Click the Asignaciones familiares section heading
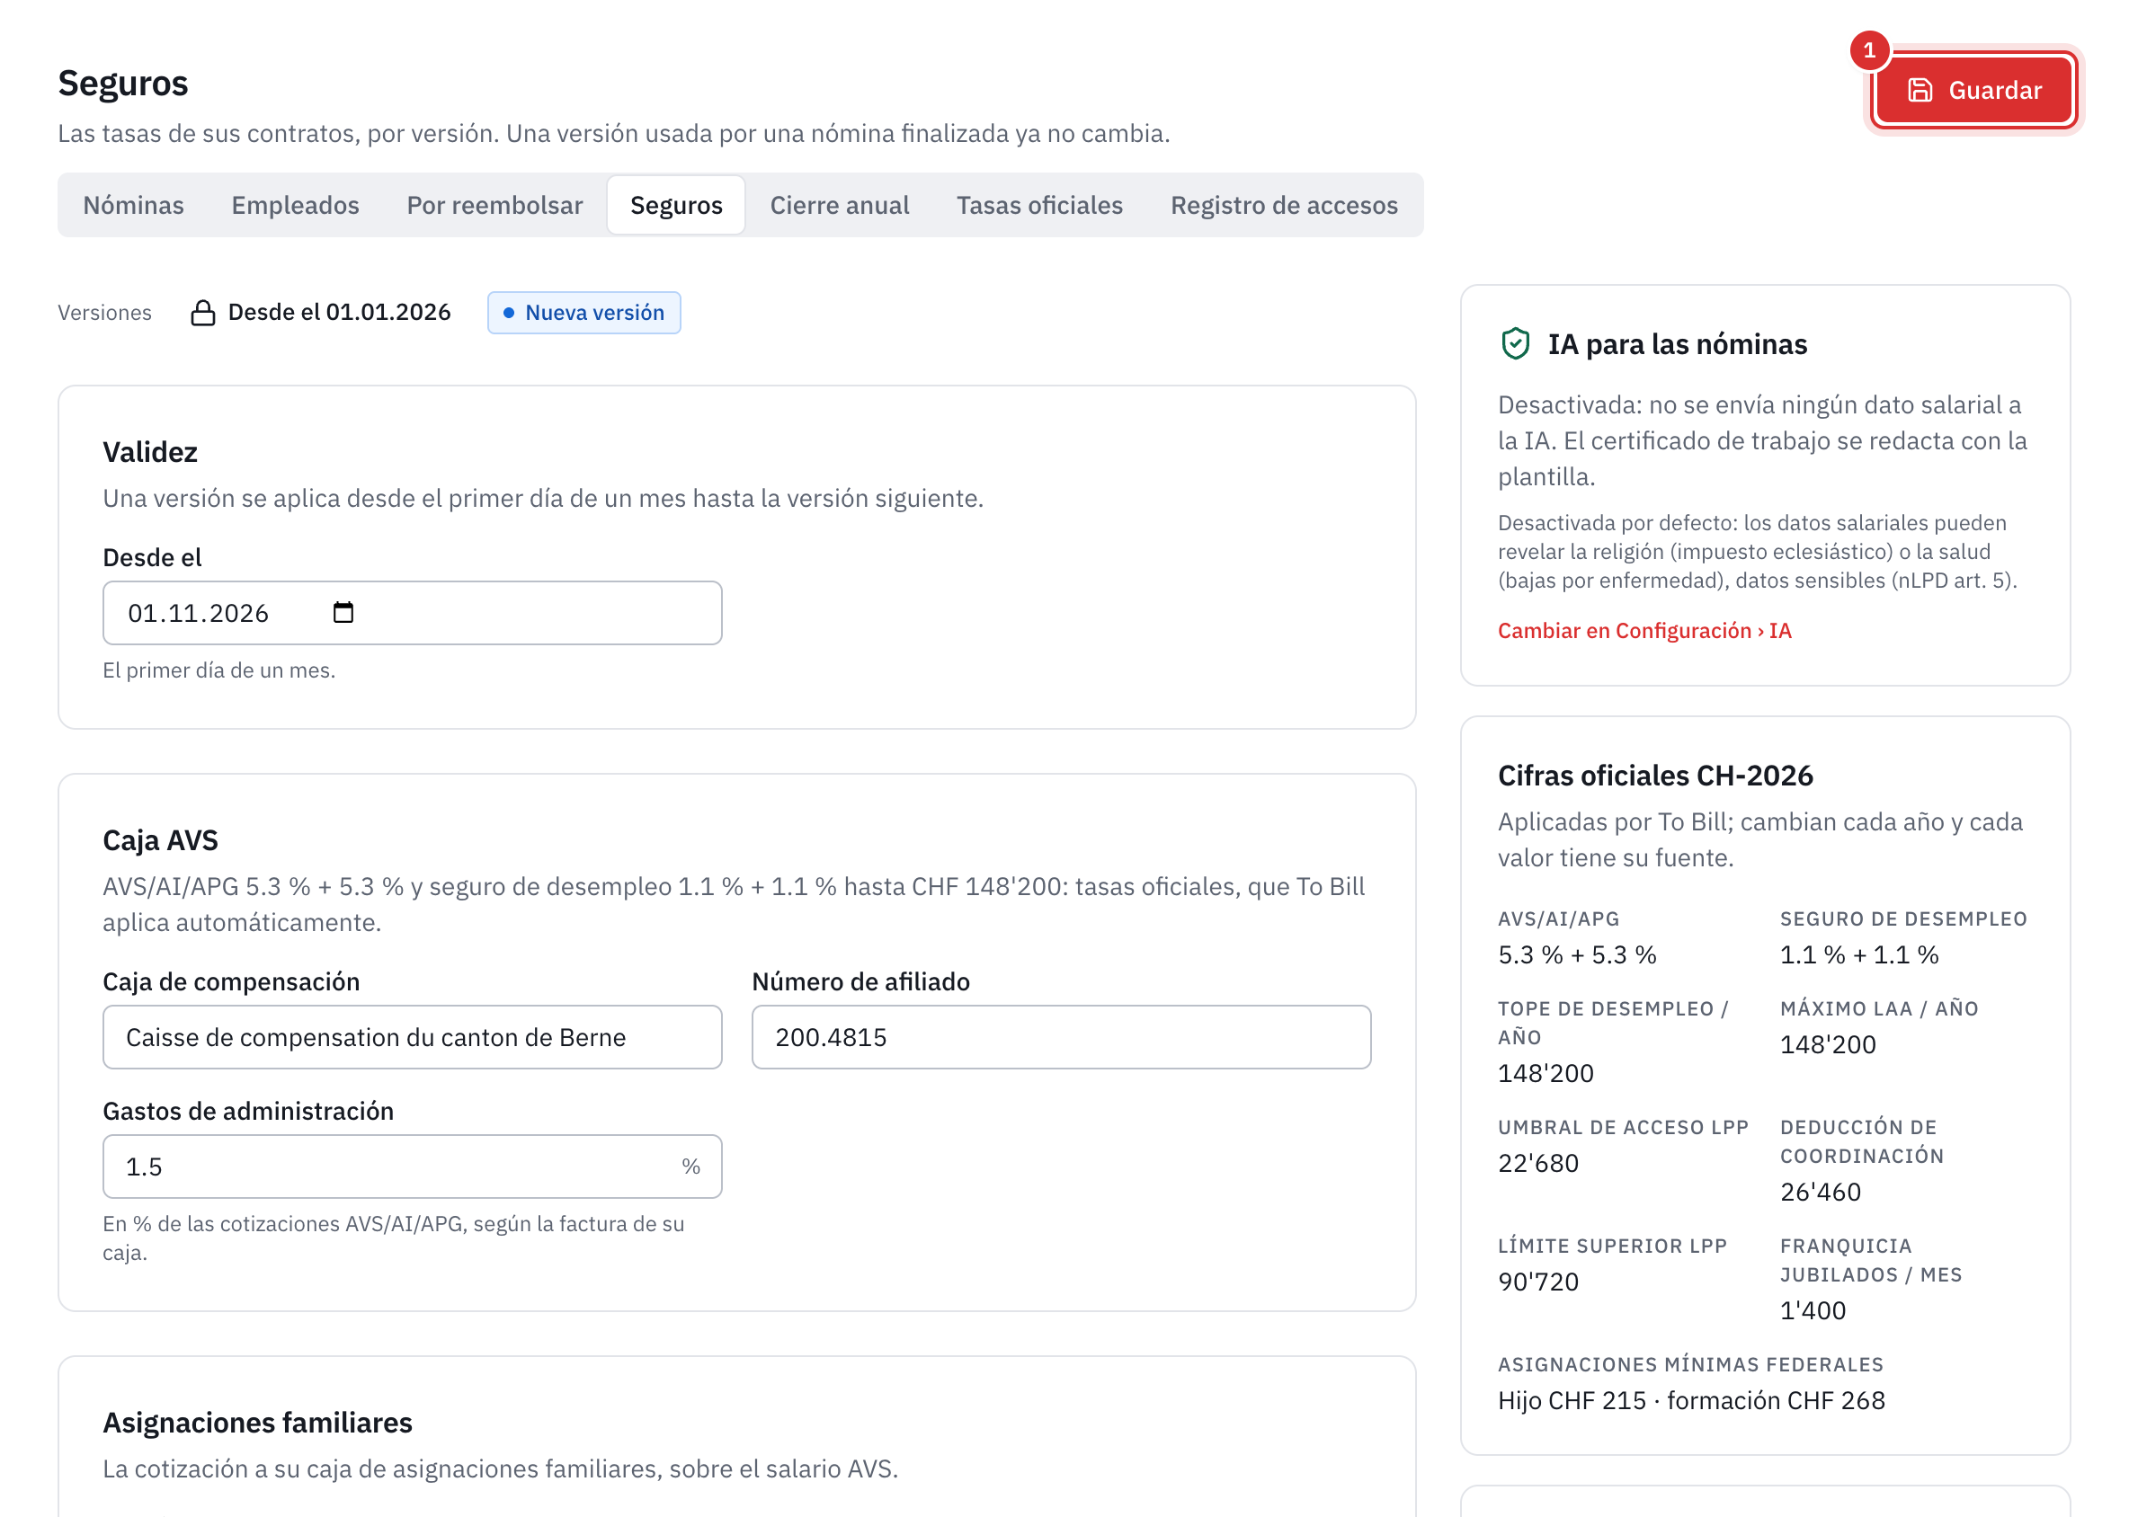 [258, 1422]
